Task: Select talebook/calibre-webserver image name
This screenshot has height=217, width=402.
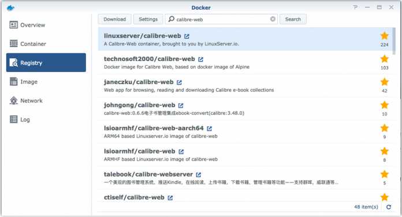Action: coord(148,174)
